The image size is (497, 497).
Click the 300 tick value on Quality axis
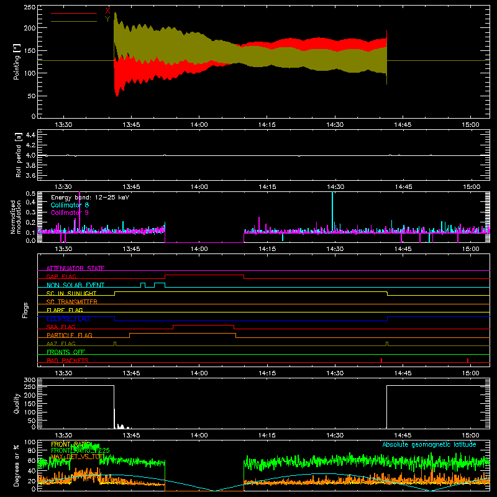(x=30, y=380)
